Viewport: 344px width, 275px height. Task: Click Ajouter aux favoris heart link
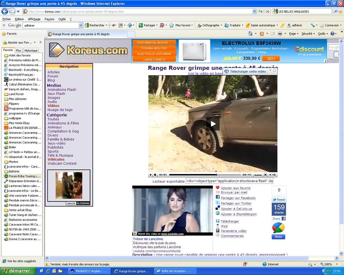coord(235,188)
